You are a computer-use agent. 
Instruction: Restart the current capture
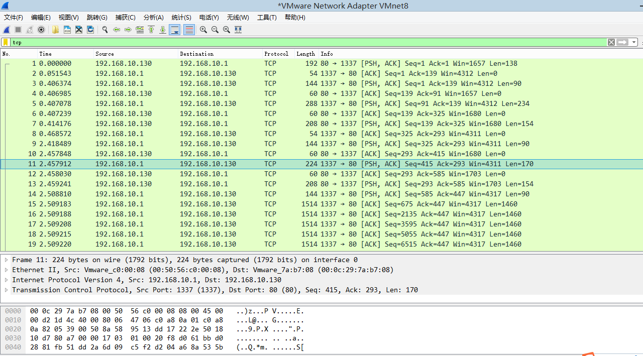click(30, 30)
